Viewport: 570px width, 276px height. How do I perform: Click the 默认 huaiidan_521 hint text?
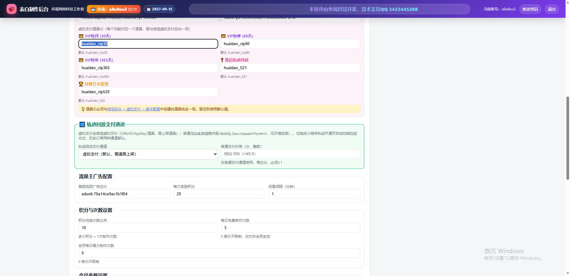234,77
